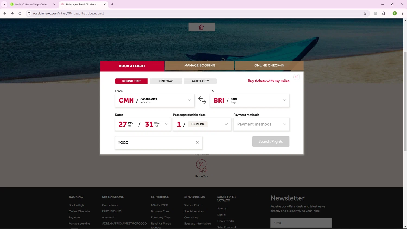Switch to BOOK A FLIGHT tab
The height and width of the screenshot is (229, 407).
click(x=132, y=66)
